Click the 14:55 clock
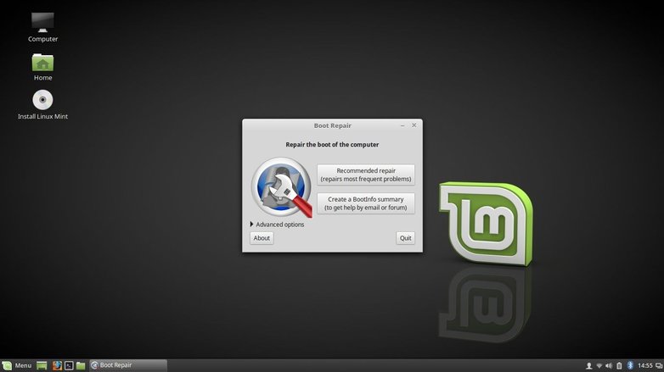The height and width of the screenshot is (372, 664). [645, 366]
